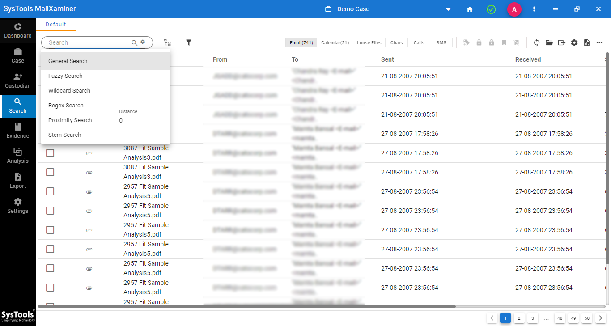
Task: Switch to the Calendar(21) tab
Action: point(335,42)
